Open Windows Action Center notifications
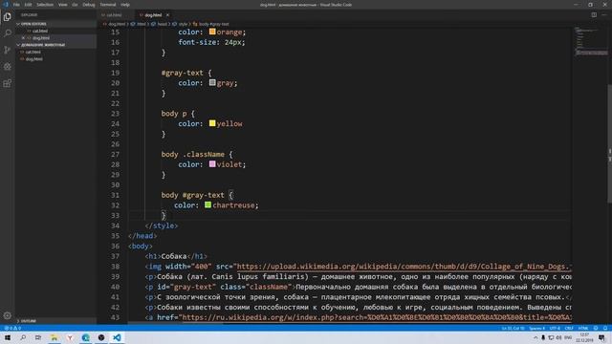 pyautogui.click(x=601, y=337)
